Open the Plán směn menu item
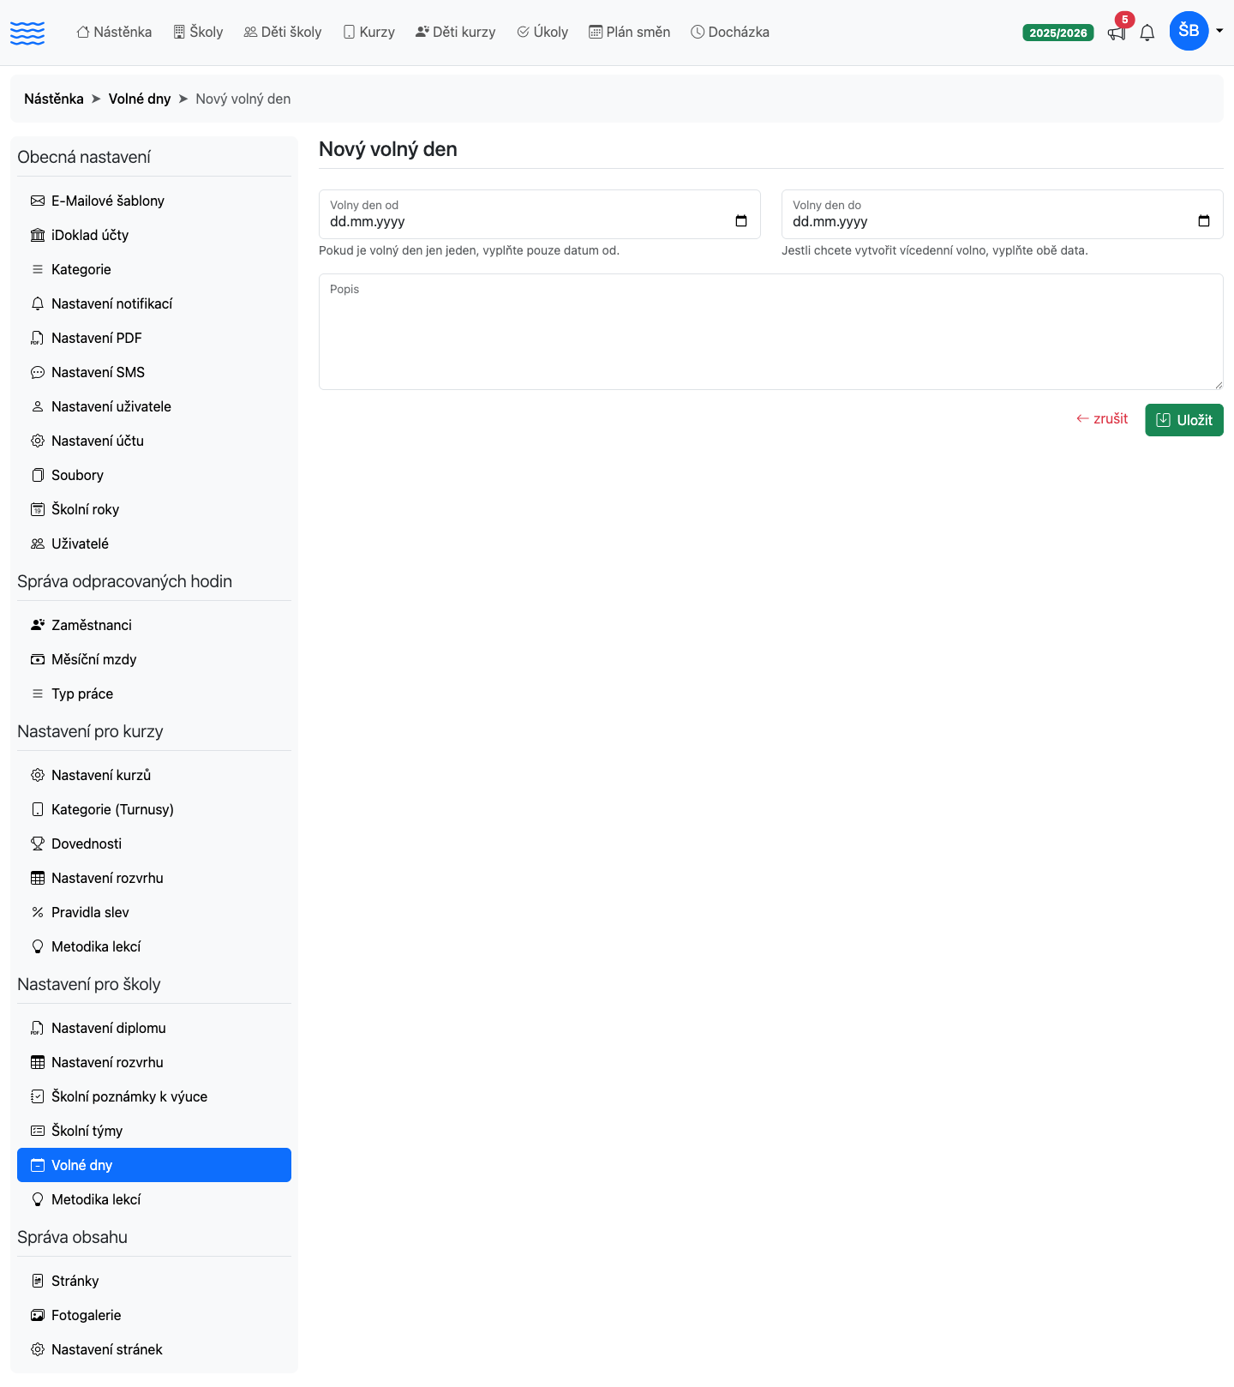 point(630,32)
